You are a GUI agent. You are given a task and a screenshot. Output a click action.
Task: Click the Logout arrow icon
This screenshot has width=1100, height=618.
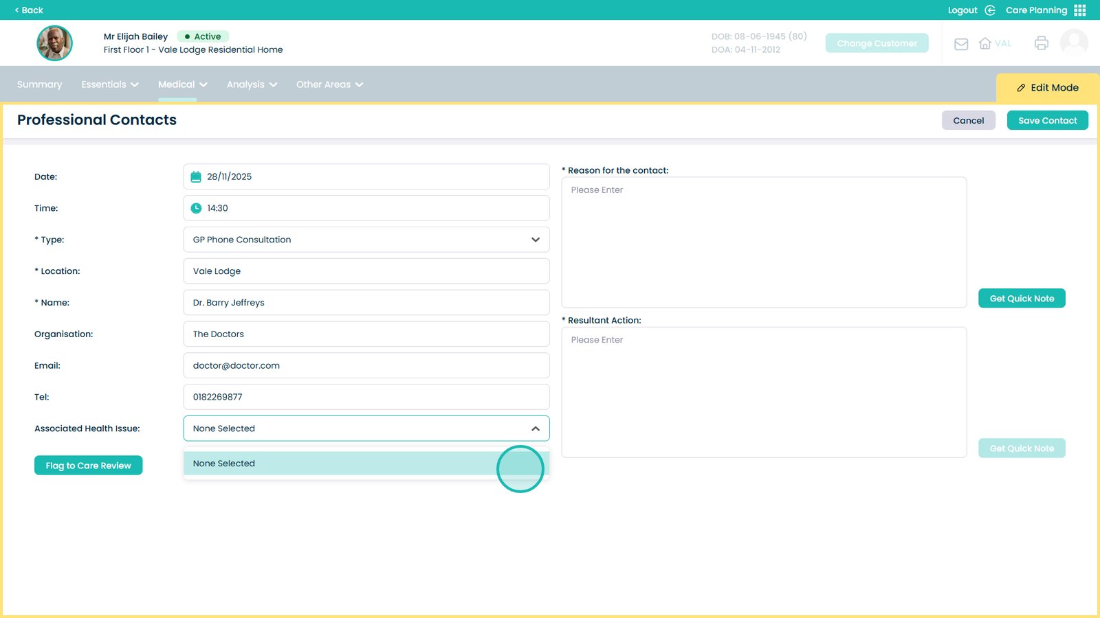(x=990, y=10)
